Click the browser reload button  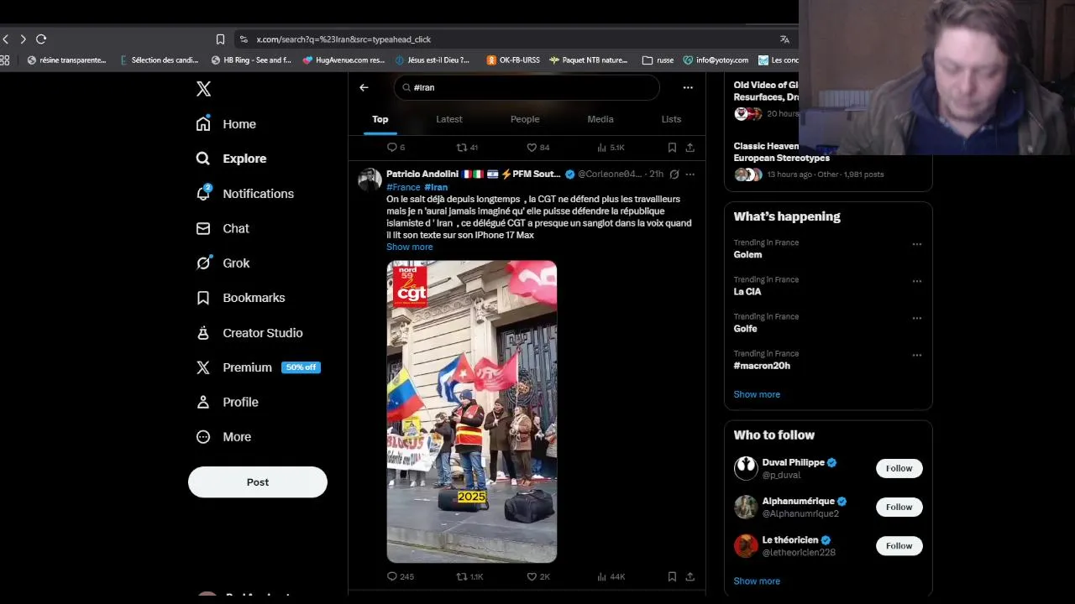tap(40, 39)
